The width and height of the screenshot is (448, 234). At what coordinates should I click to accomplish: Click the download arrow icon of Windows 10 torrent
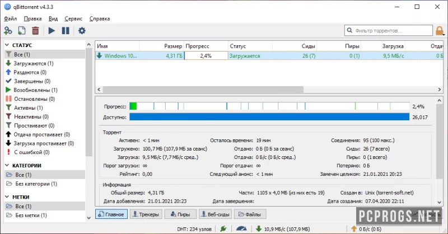click(99, 55)
